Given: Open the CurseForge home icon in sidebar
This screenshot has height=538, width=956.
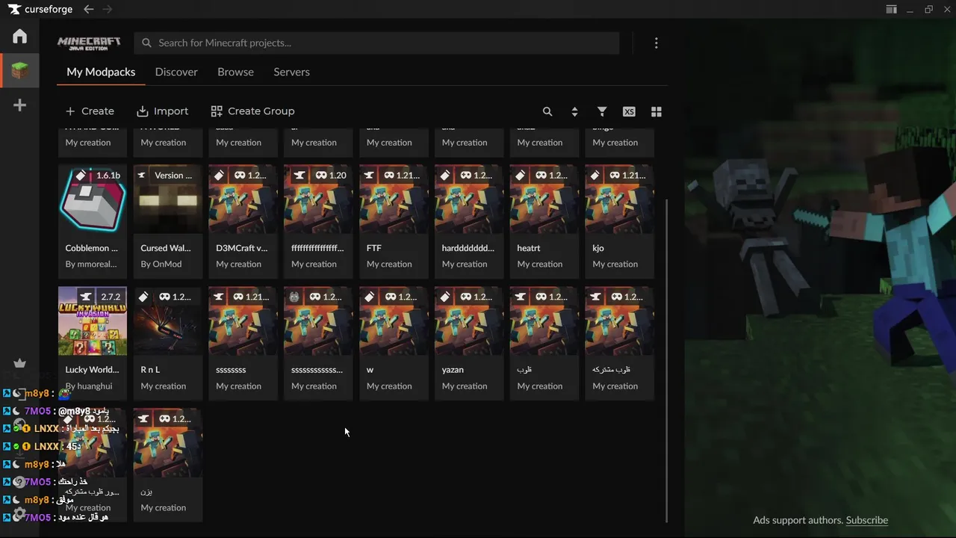Looking at the screenshot, I should tap(20, 36).
